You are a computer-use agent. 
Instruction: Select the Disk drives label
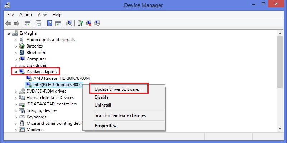click(37, 65)
